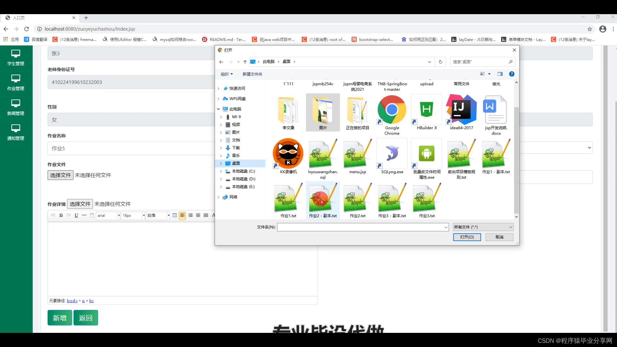Viewport: 617px width, 347px height.
Task: Select the idea64-2017 IntelliJ icon
Action: click(461, 110)
